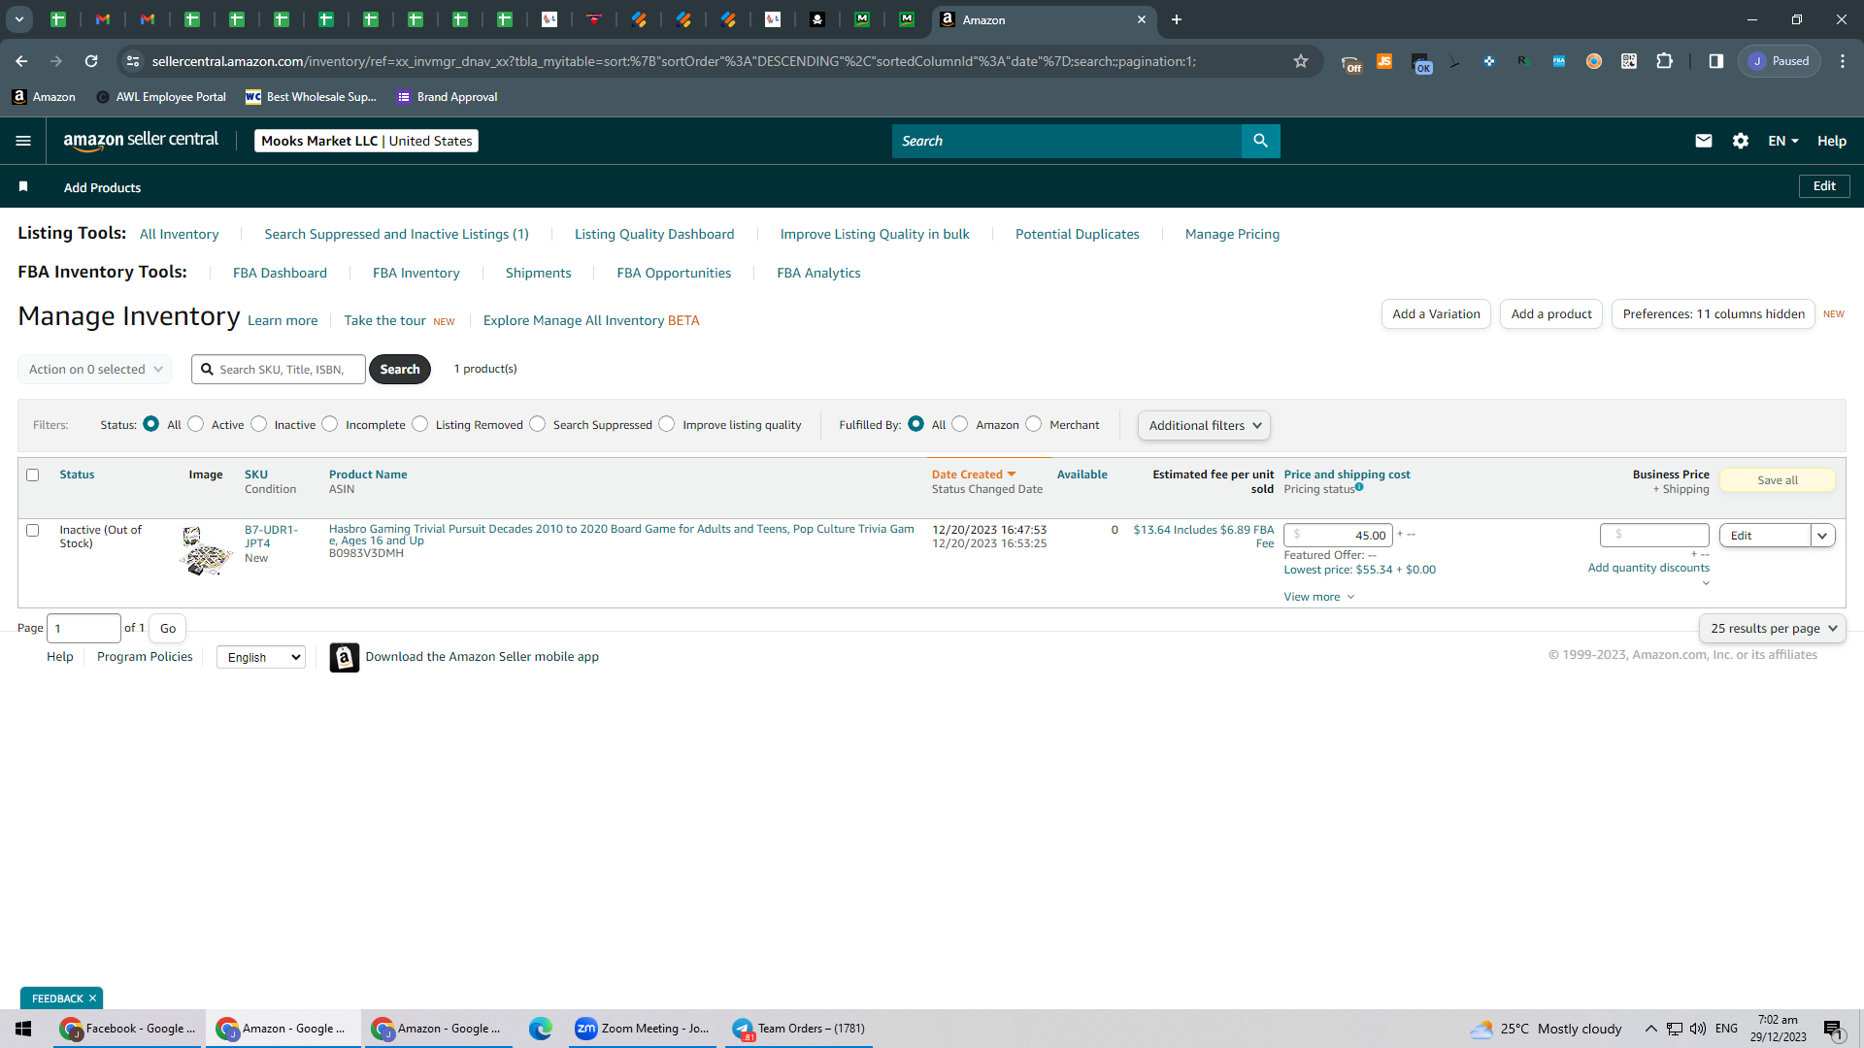This screenshot has width=1864, height=1048.
Task: Open the Hasbro Trivial Pursuit product link
Action: (621, 535)
